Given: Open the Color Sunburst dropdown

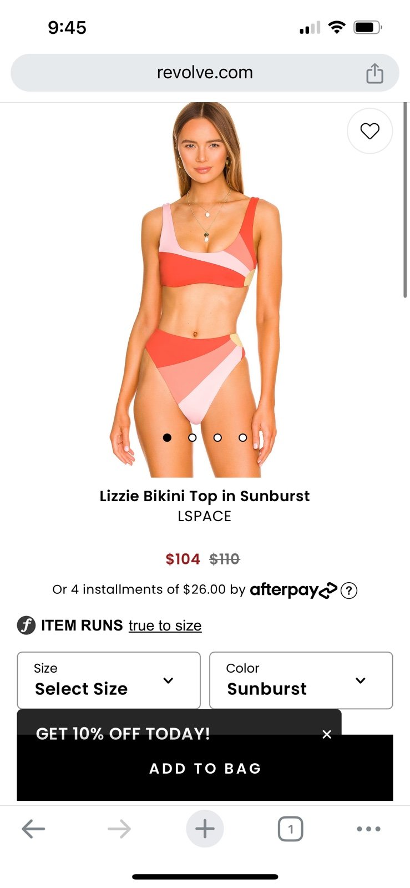Looking at the screenshot, I should (x=301, y=680).
